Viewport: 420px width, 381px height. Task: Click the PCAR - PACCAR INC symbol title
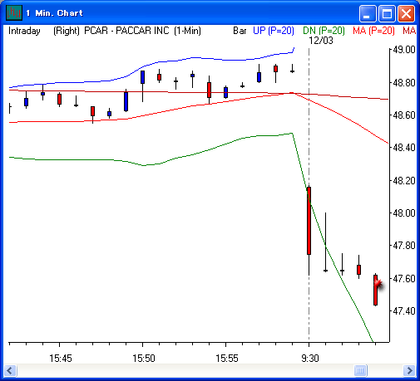126,31
